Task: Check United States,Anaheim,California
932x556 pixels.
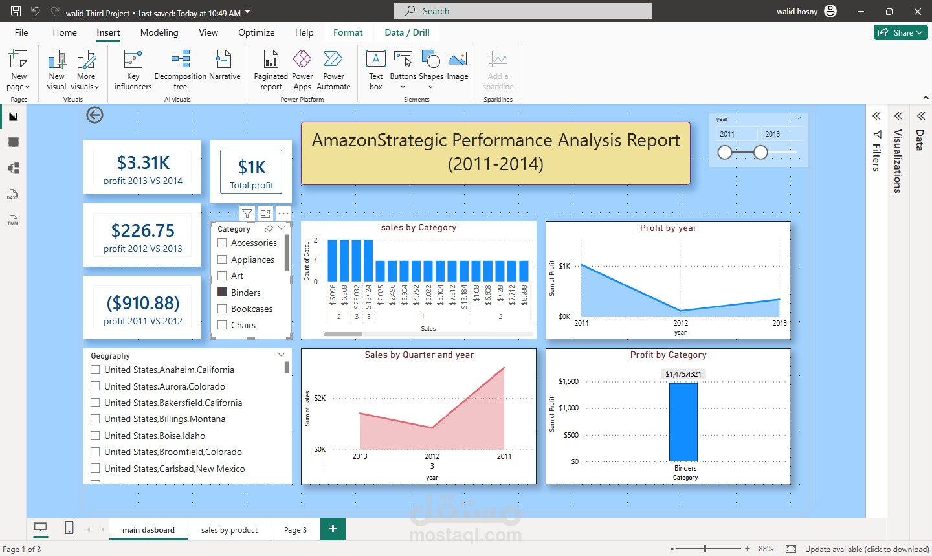Action: click(95, 370)
